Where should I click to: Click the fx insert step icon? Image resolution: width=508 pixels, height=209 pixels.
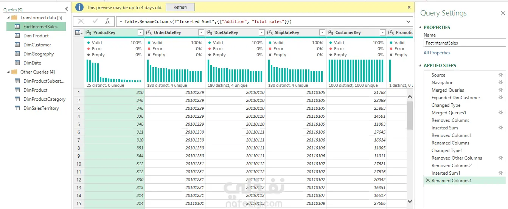coord(107,22)
